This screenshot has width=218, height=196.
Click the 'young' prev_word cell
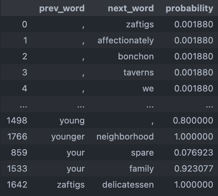(72, 121)
